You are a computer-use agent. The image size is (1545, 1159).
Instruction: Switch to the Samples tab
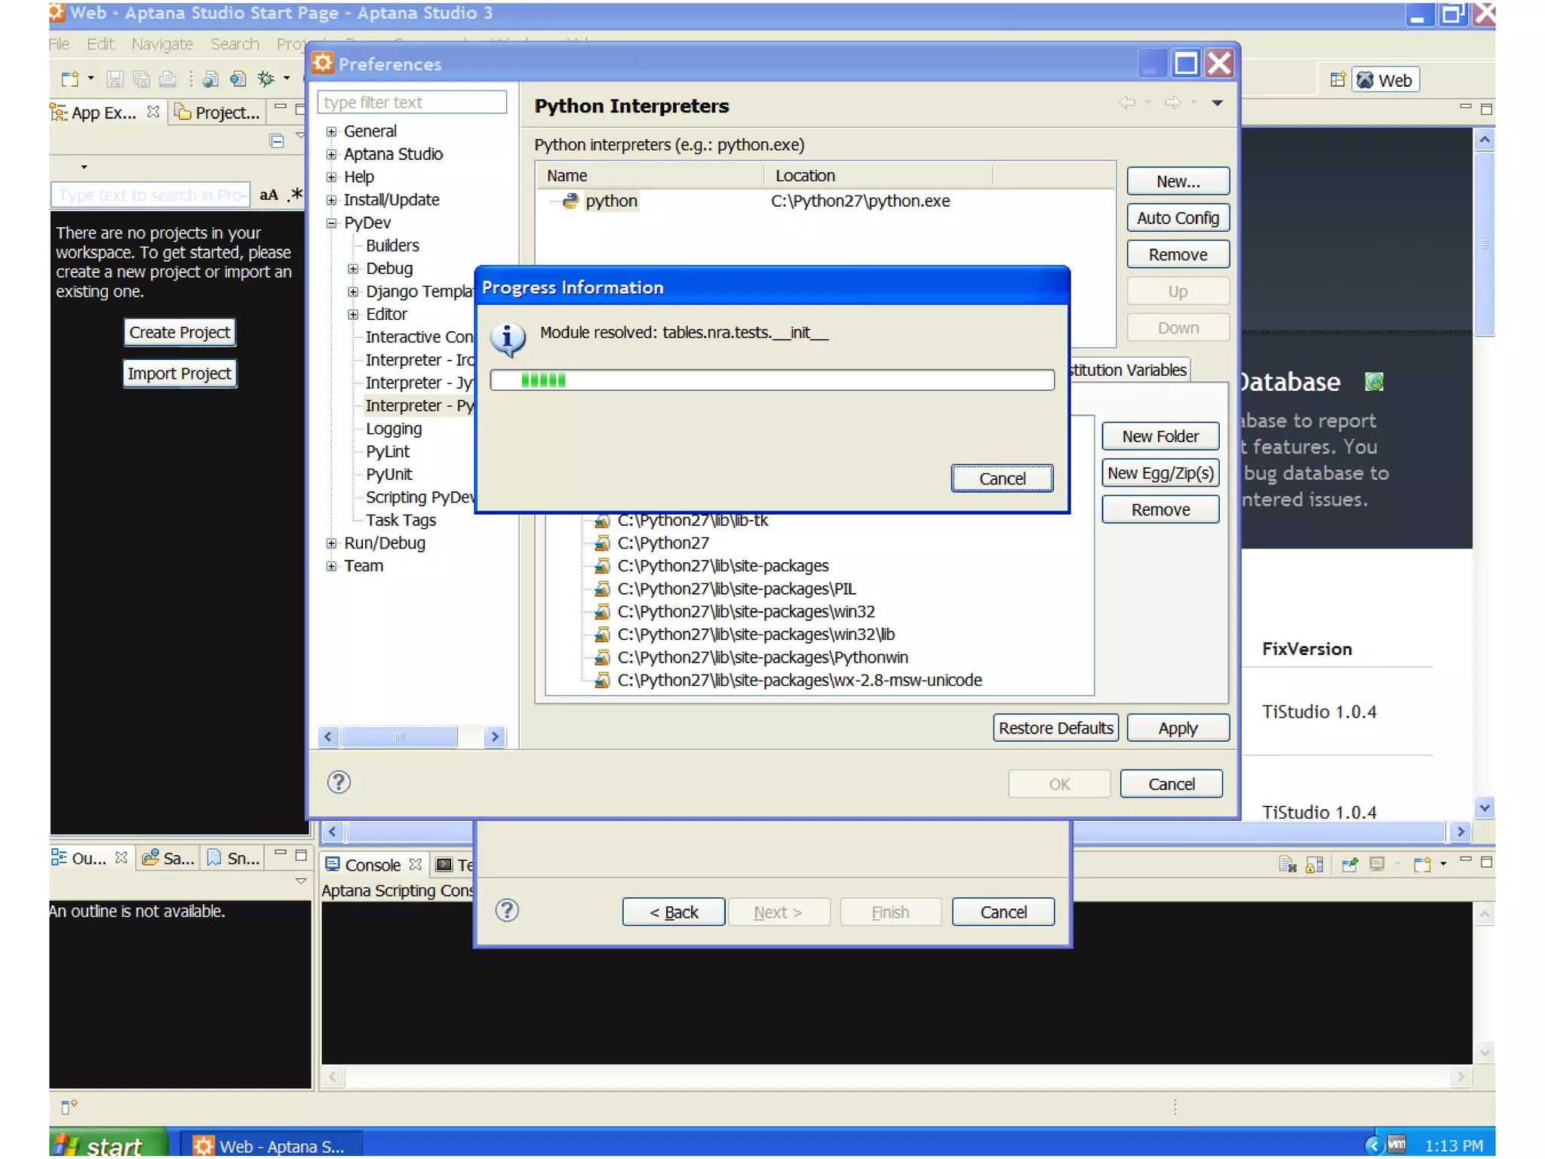[x=169, y=858]
